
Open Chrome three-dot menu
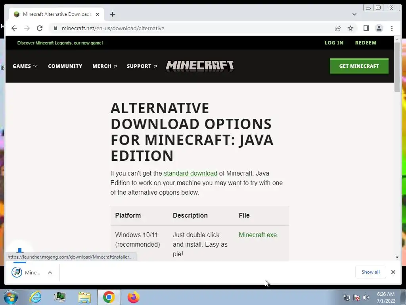click(392, 28)
